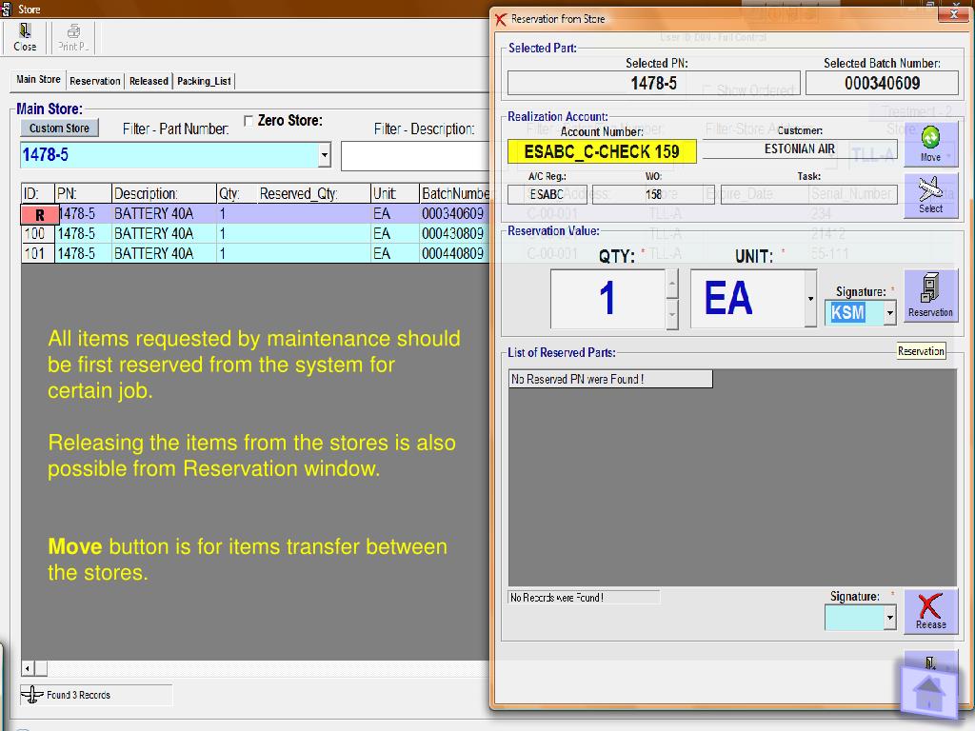Image resolution: width=975 pixels, height=731 pixels.
Task: Click the Custom Store button
Action: (x=60, y=128)
